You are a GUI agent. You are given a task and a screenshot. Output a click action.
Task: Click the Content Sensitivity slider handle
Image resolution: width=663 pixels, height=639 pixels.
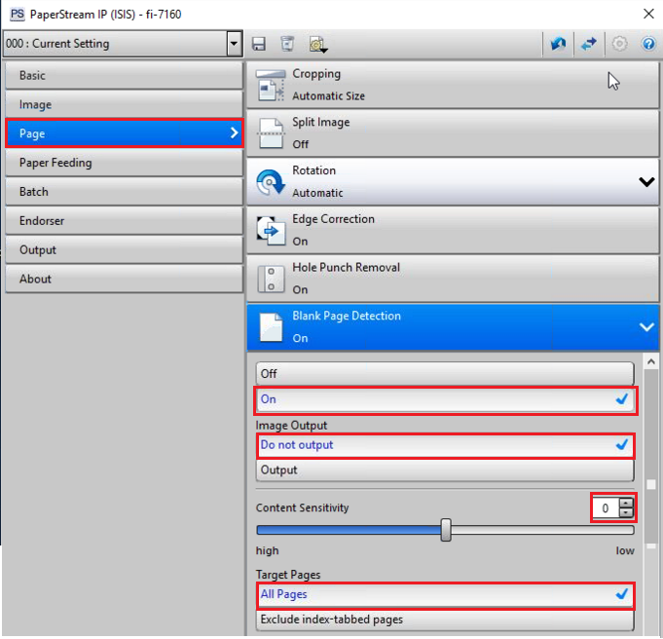click(x=446, y=530)
